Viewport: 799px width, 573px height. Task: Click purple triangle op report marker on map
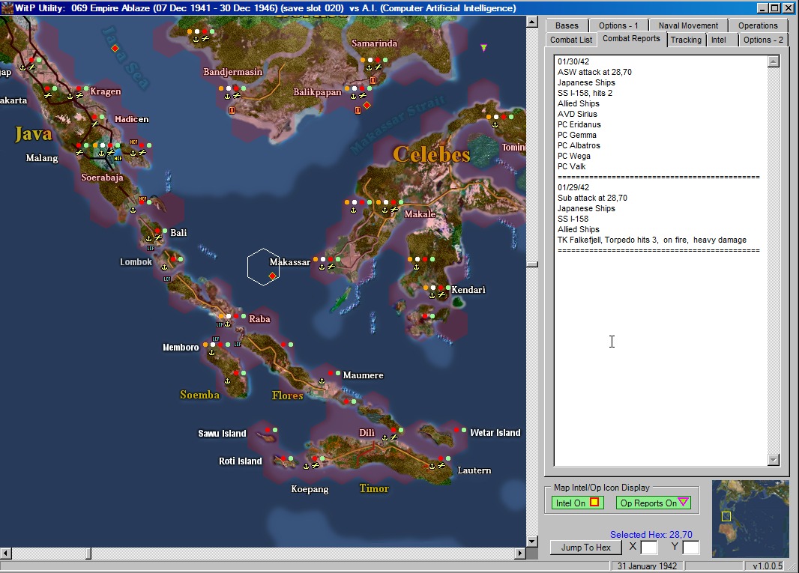point(483,48)
